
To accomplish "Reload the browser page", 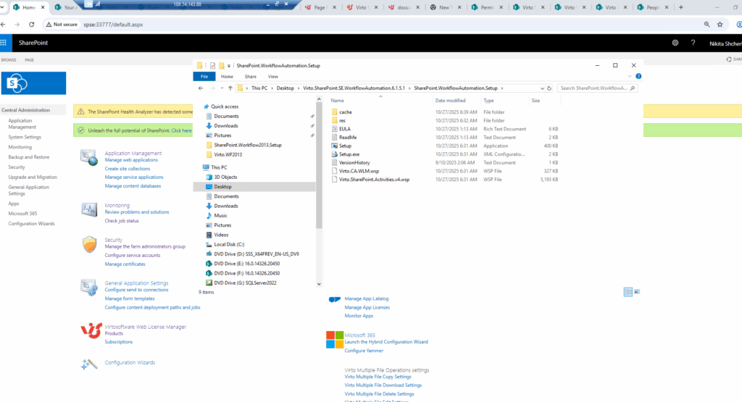I will [31, 24].
